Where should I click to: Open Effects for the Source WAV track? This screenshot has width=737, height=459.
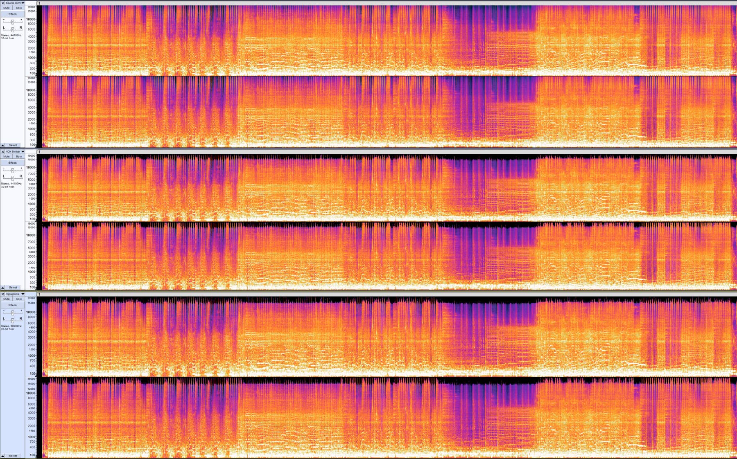point(13,14)
